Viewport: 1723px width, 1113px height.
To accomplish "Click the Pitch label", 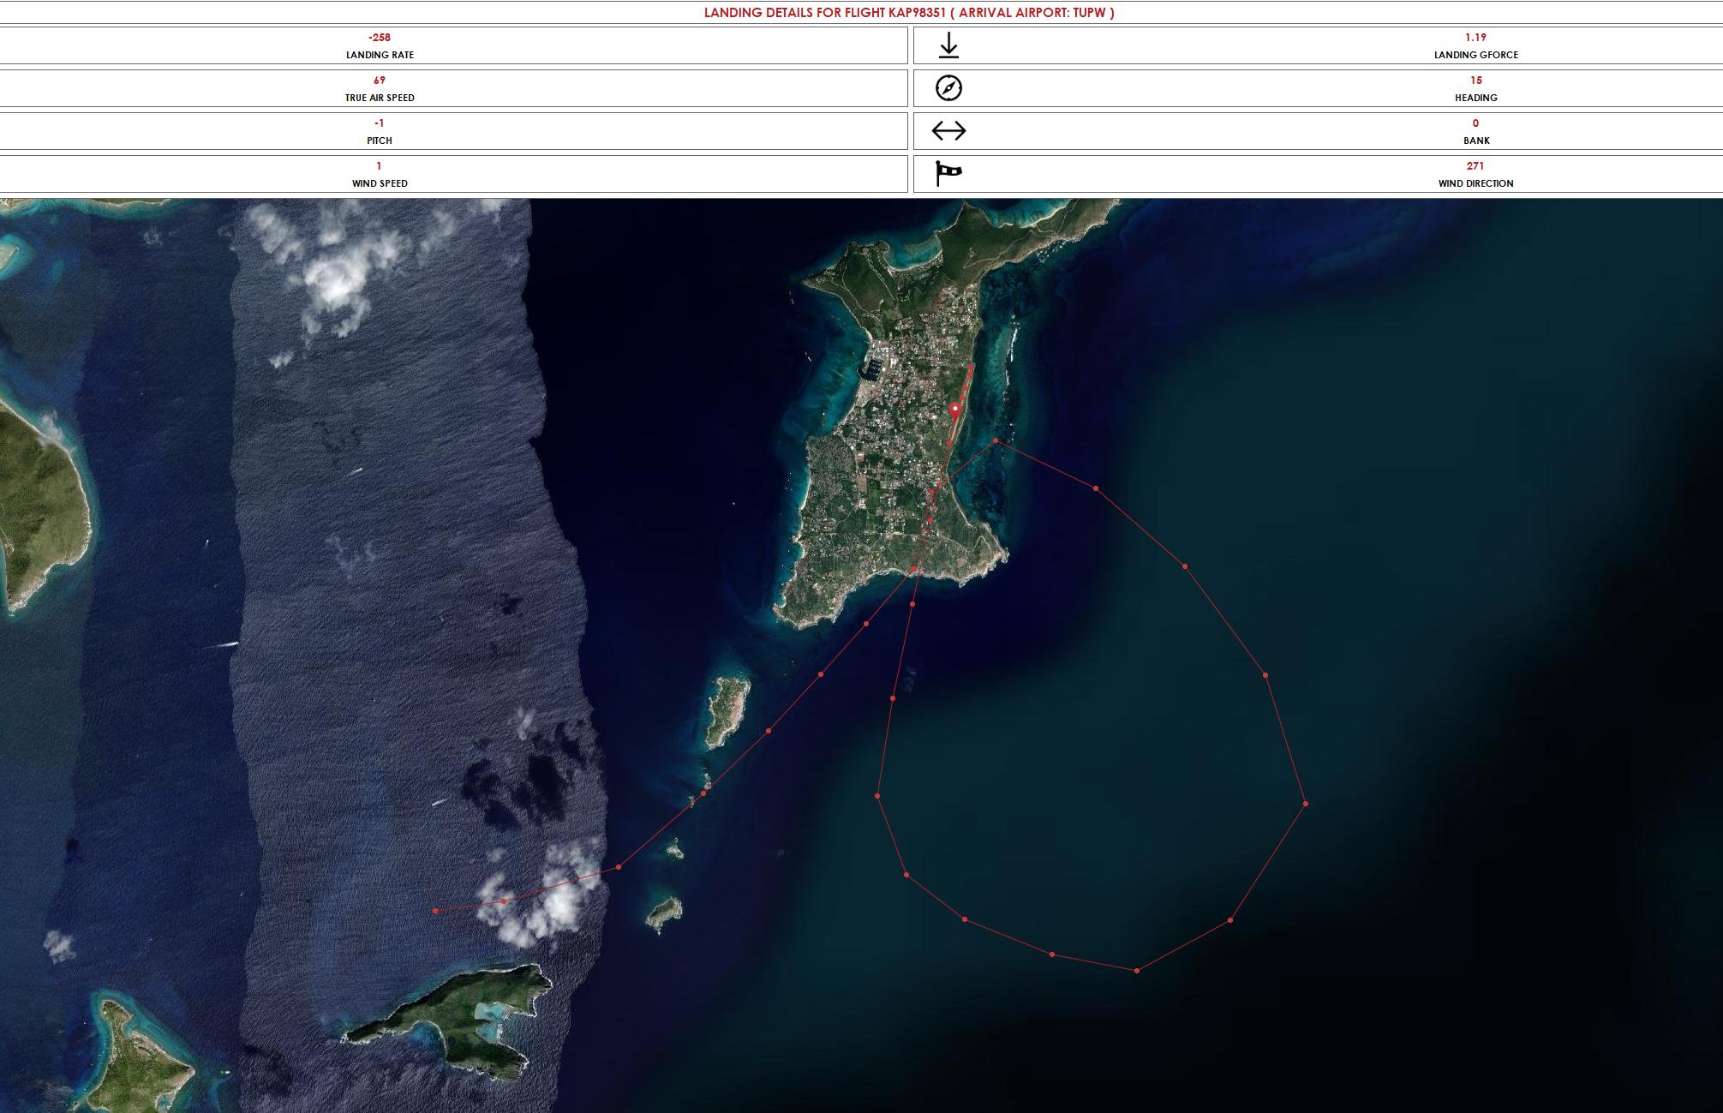I will 380,141.
